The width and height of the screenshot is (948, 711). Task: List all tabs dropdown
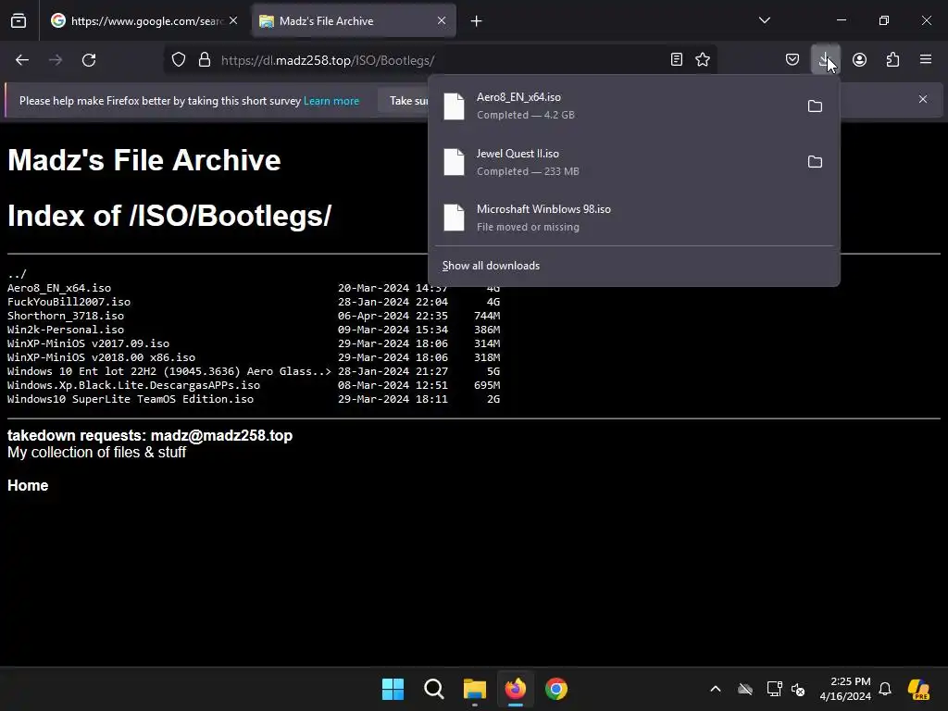pyautogui.click(x=764, y=20)
